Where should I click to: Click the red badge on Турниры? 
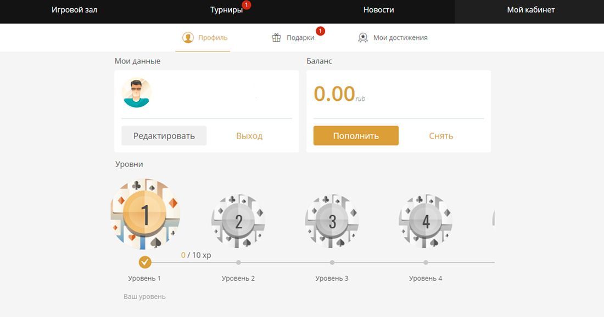point(247,5)
